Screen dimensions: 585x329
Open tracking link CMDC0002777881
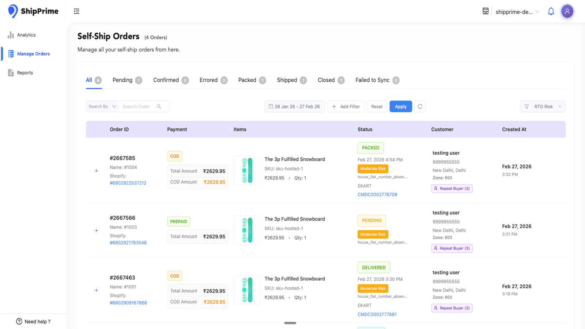pos(377,314)
